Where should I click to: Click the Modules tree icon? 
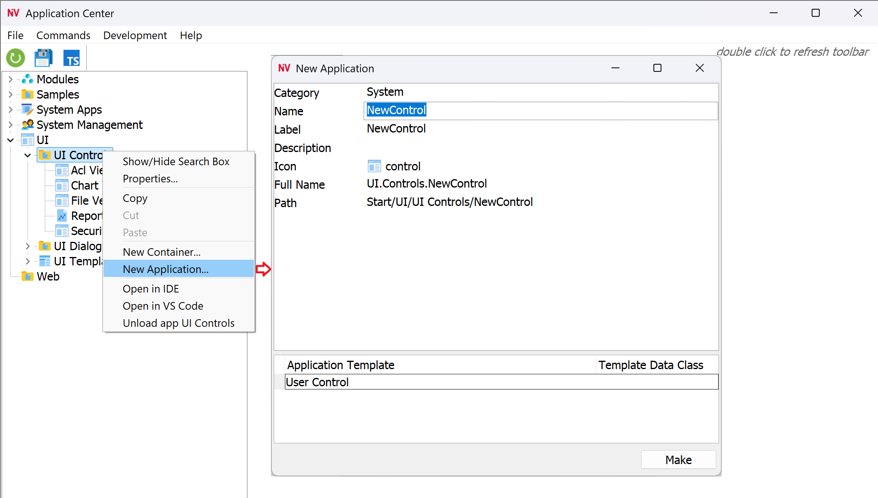(x=27, y=79)
